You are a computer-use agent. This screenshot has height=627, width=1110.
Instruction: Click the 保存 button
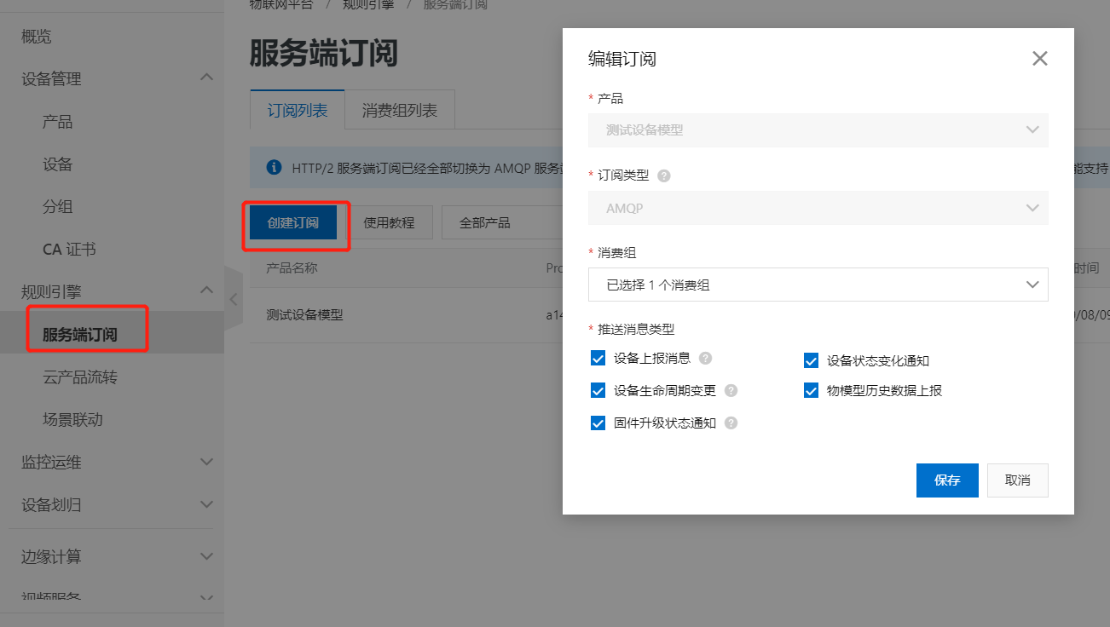coord(947,480)
